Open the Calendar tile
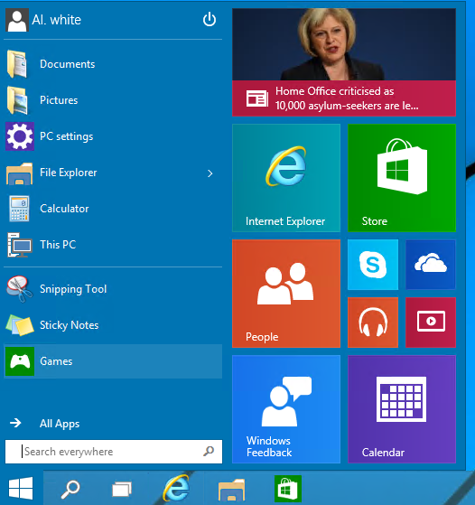 402,409
